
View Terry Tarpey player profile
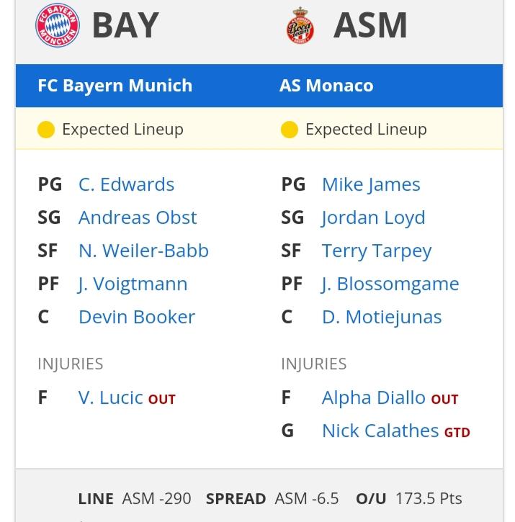(377, 251)
